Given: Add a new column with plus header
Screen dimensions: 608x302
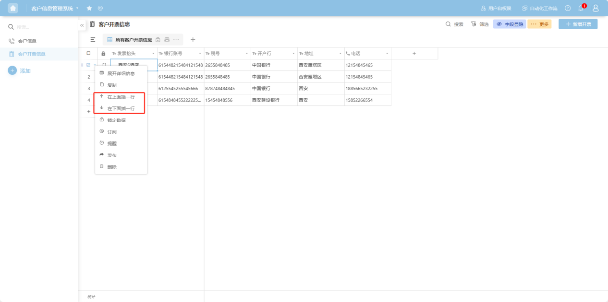Looking at the screenshot, I should click(414, 53).
